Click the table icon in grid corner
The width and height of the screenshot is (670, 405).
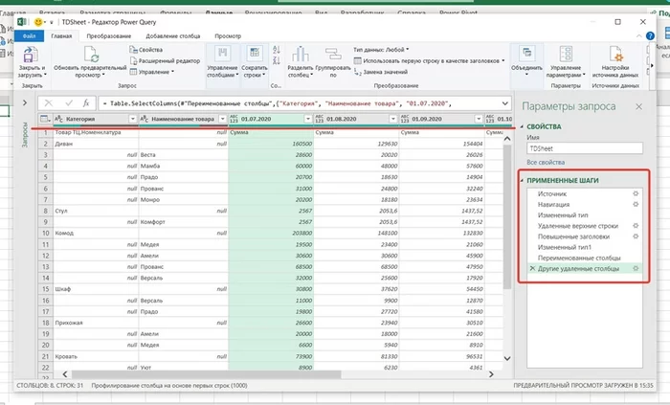tap(45, 119)
